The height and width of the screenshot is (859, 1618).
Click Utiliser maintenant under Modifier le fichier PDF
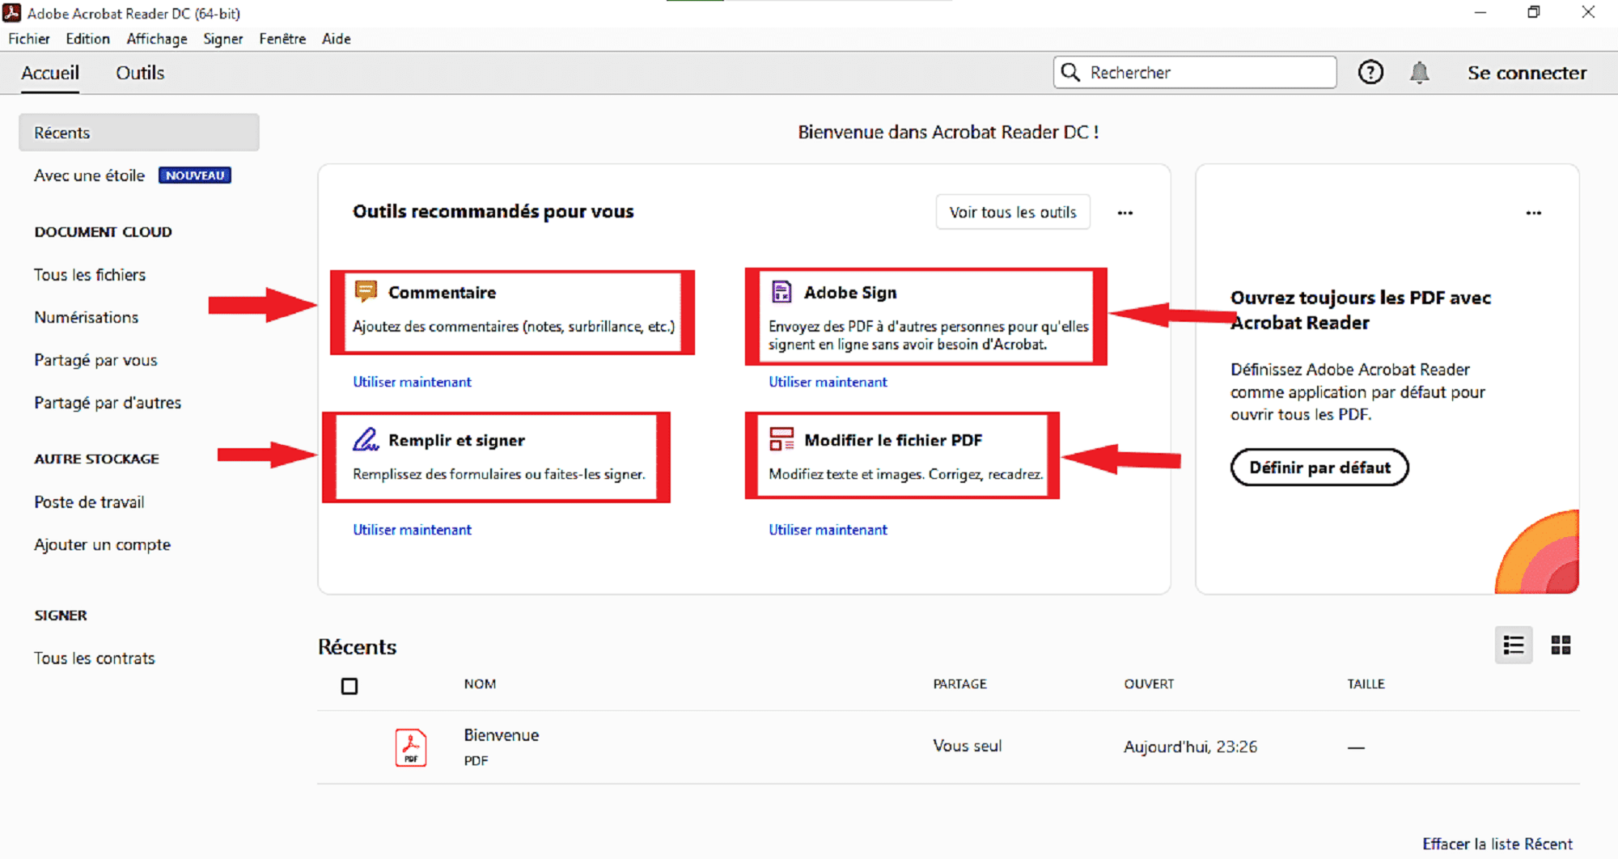coord(828,530)
